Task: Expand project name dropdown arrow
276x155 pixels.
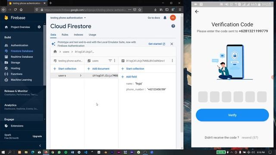Action: click(x=85, y=18)
